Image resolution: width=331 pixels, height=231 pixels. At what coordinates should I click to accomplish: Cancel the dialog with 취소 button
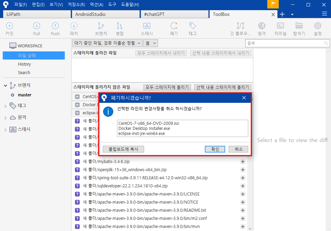pyautogui.click(x=238, y=149)
